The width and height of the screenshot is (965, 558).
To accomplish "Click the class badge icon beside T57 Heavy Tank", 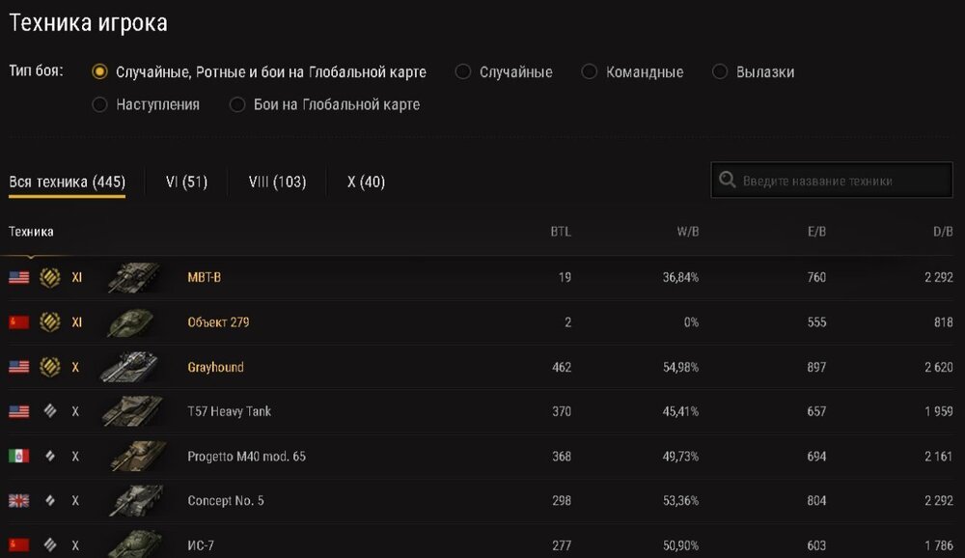I will 50,411.
